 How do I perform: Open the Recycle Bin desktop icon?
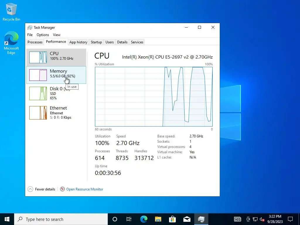(11, 12)
